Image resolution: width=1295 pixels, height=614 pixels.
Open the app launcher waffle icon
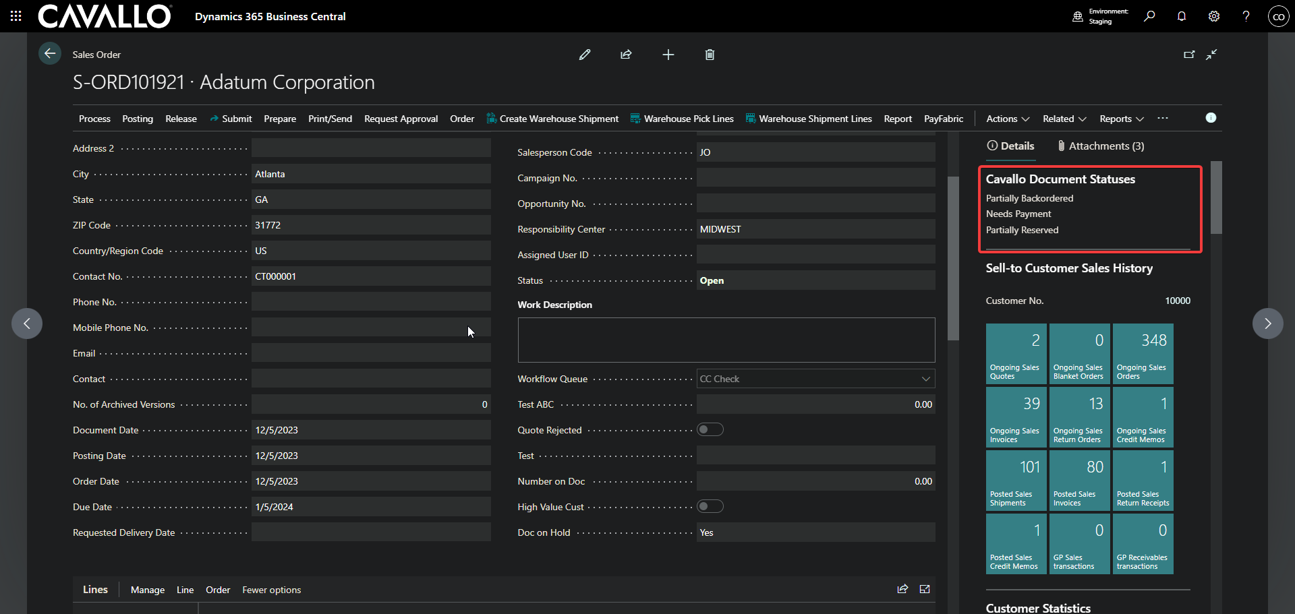point(16,16)
